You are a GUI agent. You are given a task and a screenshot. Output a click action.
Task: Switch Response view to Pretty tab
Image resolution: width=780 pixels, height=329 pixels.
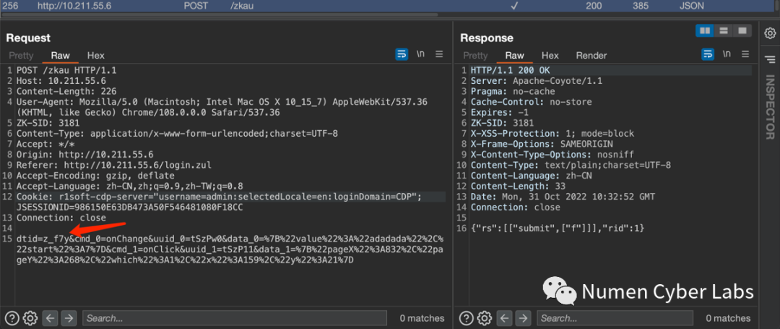coord(475,55)
